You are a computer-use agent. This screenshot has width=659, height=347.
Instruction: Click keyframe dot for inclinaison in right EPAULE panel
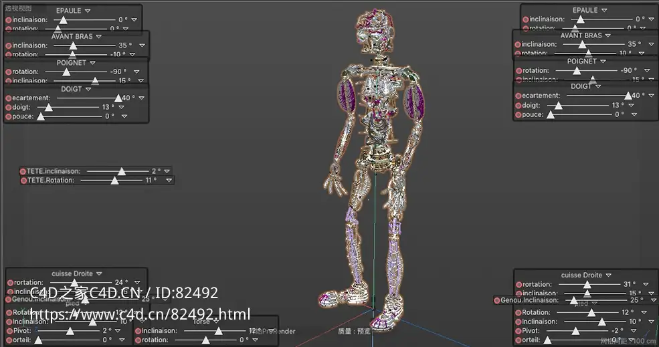[525, 19]
